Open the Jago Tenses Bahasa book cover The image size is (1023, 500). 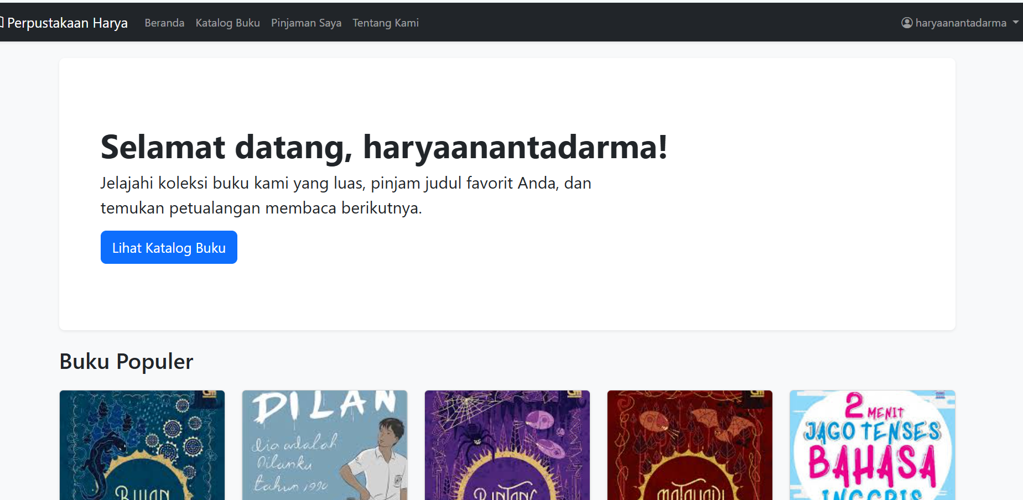873,445
